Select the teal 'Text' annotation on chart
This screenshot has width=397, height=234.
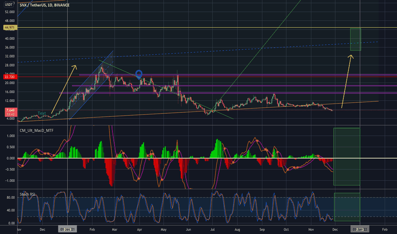[x=42, y=113]
